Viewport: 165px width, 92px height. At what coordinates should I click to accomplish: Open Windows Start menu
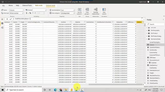(3, 90)
